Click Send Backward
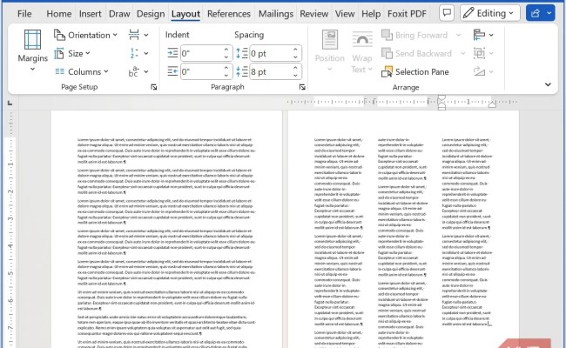The image size is (566, 348). (x=416, y=53)
